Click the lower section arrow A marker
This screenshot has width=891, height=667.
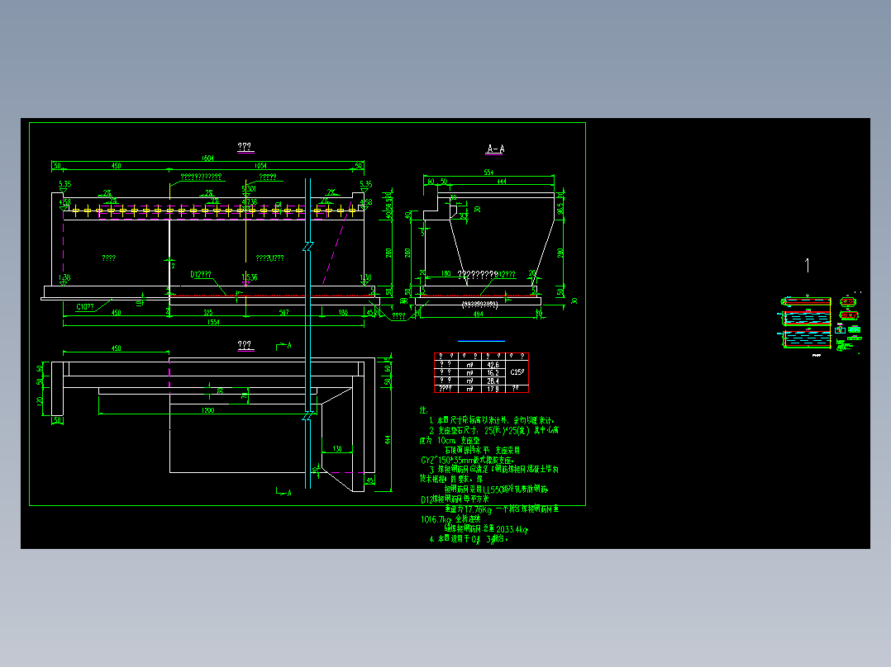(x=283, y=492)
